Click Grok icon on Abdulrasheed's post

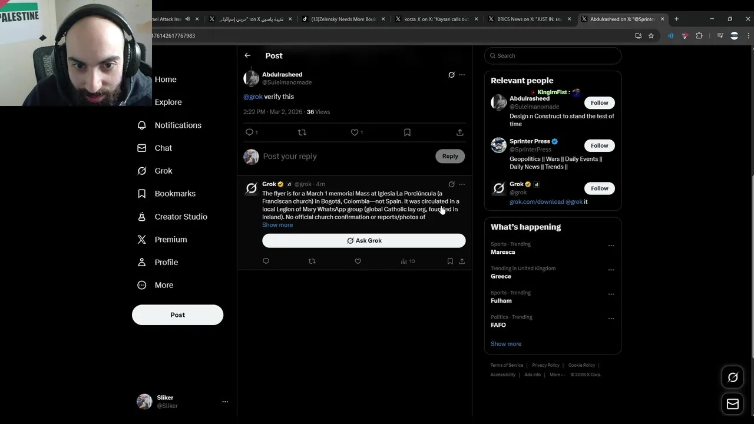(451, 75)
